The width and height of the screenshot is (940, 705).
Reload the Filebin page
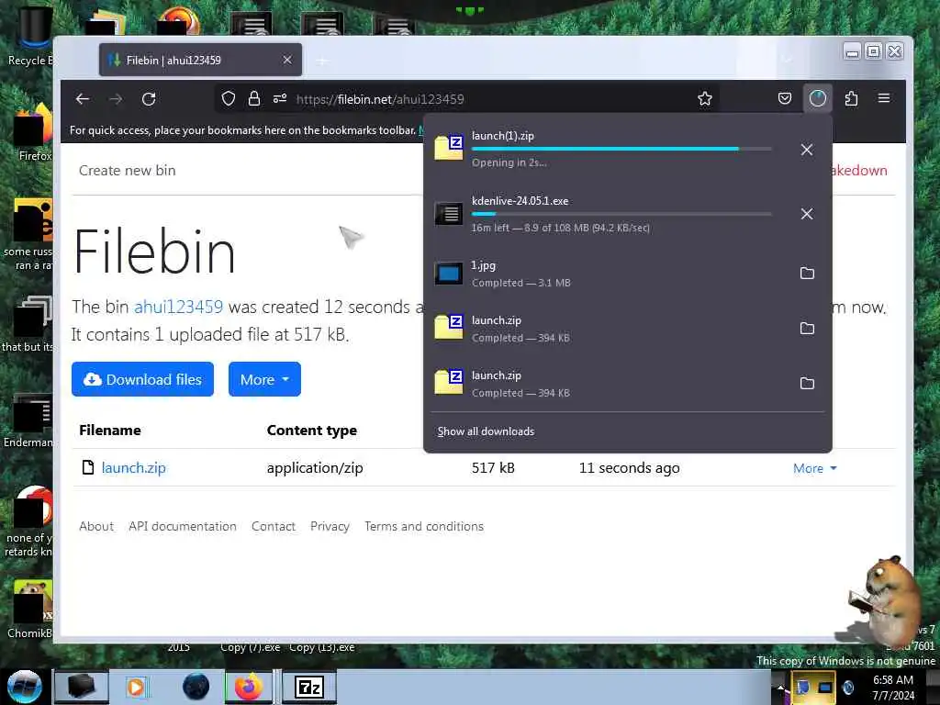(x=149, y=99)
